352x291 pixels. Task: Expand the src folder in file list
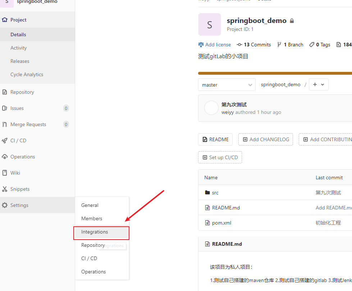tap(215, 192)
